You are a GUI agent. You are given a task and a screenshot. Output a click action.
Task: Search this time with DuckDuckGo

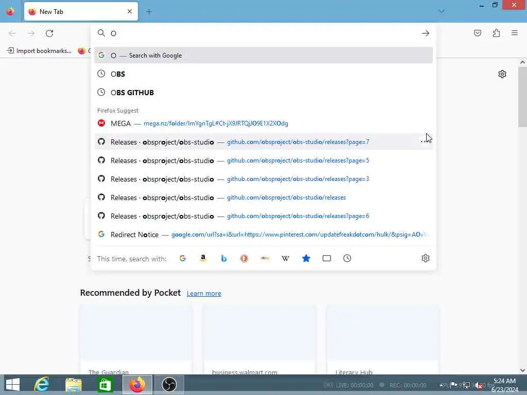click(244, 258)
